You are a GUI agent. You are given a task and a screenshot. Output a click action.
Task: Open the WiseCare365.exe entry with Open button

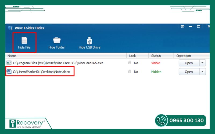coord(189,63)
